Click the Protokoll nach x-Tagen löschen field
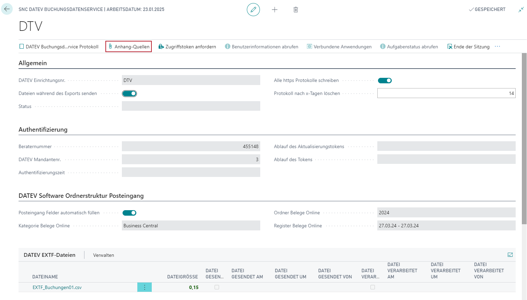The image size is (527, 300). [446, 93]
